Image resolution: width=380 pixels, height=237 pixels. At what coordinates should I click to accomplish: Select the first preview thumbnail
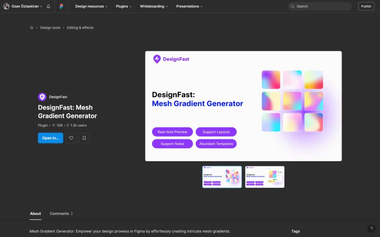pyautogui.click(x=222, y=177)
